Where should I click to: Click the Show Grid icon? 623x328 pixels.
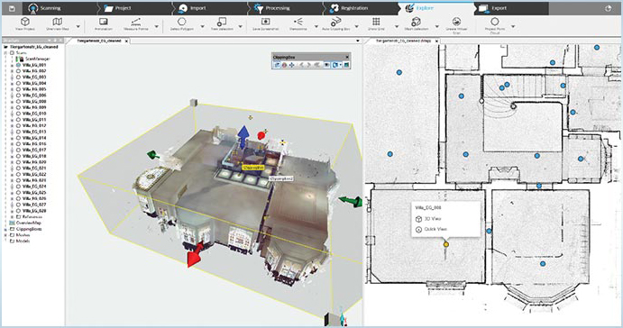[376, 22]
